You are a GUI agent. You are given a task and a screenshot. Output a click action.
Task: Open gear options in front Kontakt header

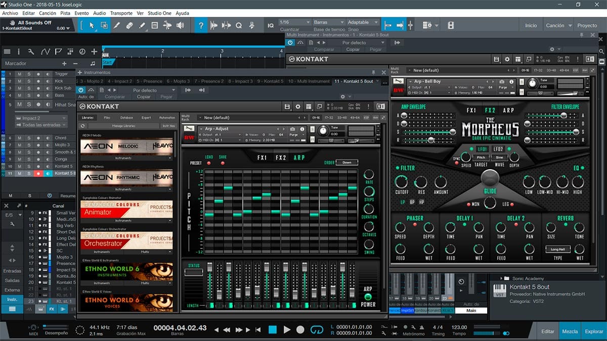click(x=298, y=107)
